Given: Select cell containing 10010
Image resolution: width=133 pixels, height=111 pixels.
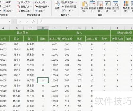Looking at the screenshot, I should 55,106.
